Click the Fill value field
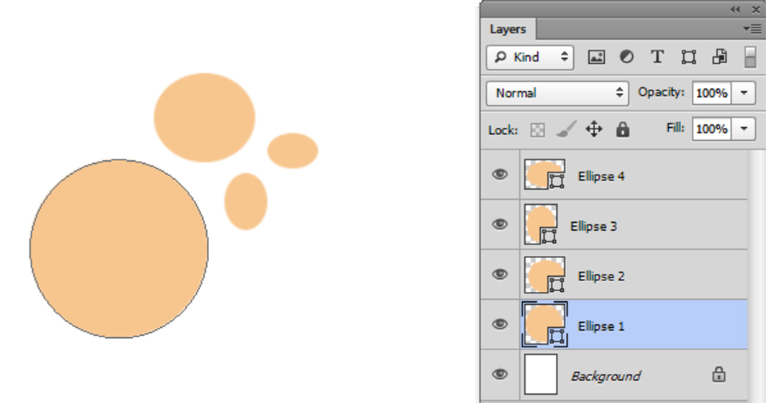The width and height of the screenshot is (766, 403). (712, 129)
